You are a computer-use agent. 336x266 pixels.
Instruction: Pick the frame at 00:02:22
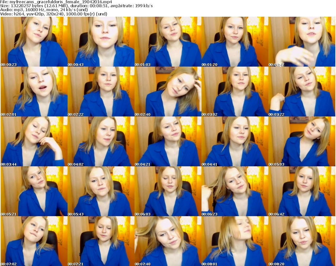coord(101,92)
